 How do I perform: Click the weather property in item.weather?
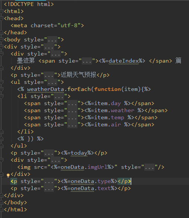(122, 111)
